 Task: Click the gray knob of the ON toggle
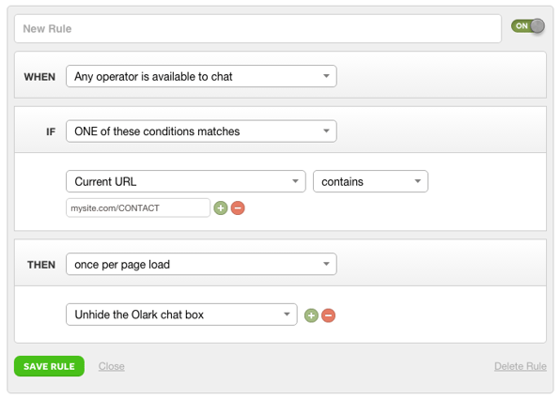coord(537,26)
